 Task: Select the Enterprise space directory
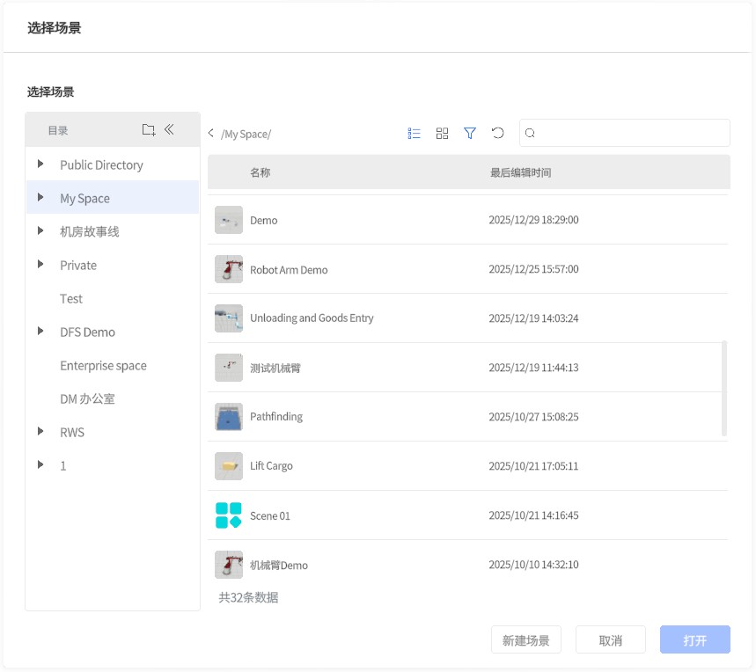103,366
